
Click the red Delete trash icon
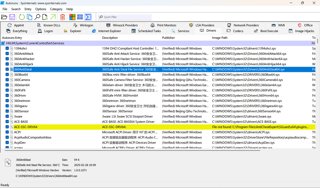(x=62, y=17)
